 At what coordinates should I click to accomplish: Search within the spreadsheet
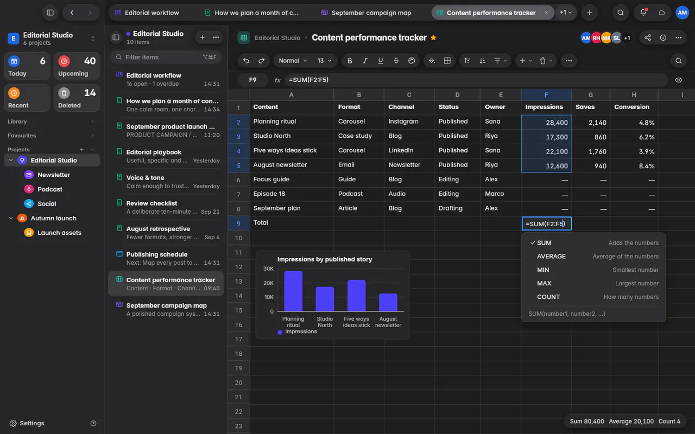click(x=678, y=61)
